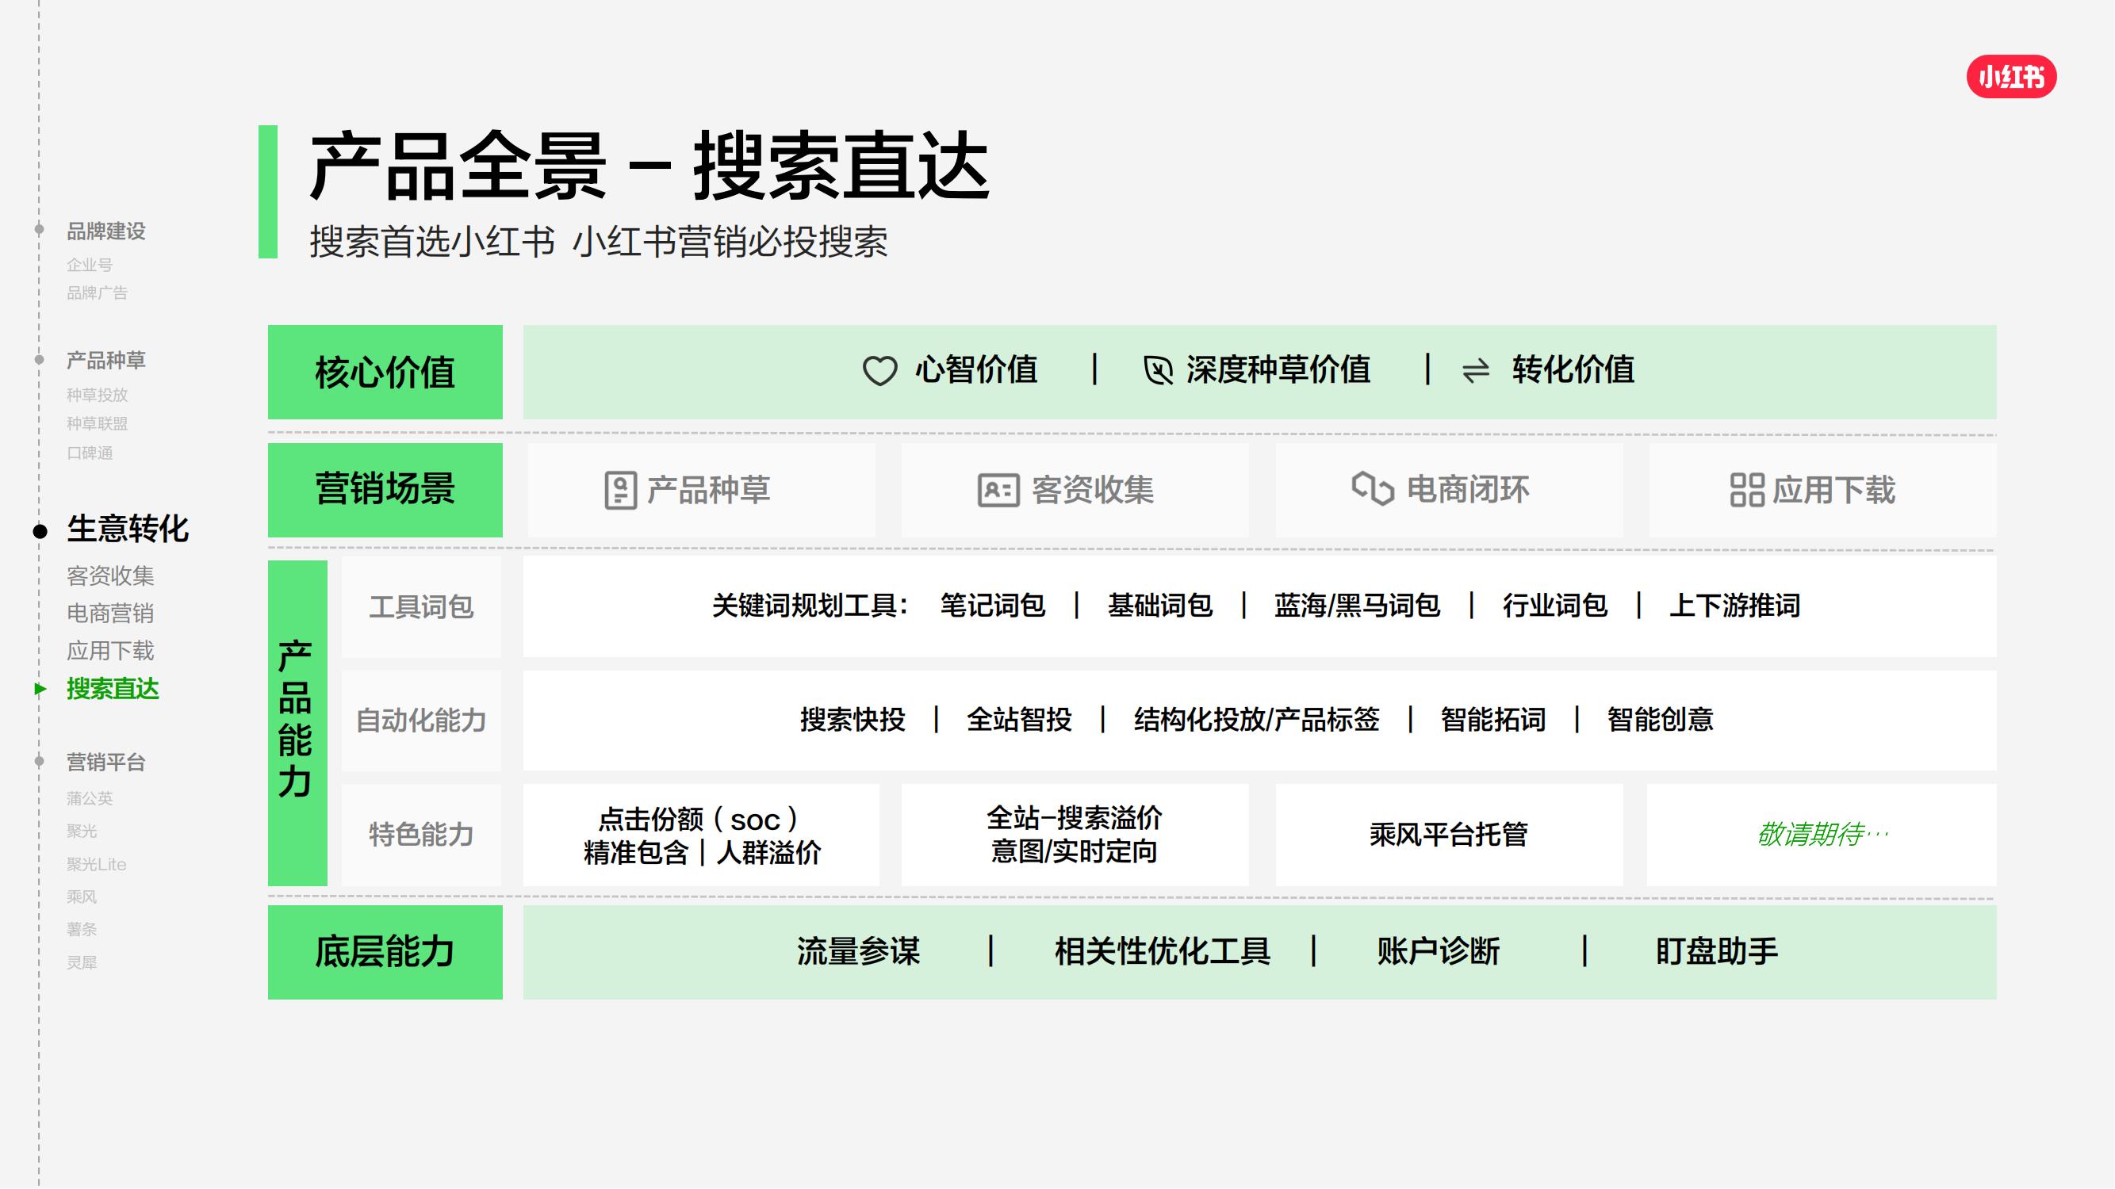Go to 种草联盟 in sidebar

[x=97, y=423]
